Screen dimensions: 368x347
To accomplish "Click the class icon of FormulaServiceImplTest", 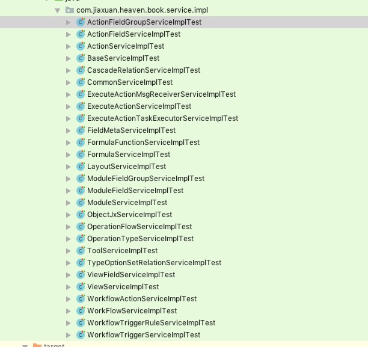I will click(81, 155).
